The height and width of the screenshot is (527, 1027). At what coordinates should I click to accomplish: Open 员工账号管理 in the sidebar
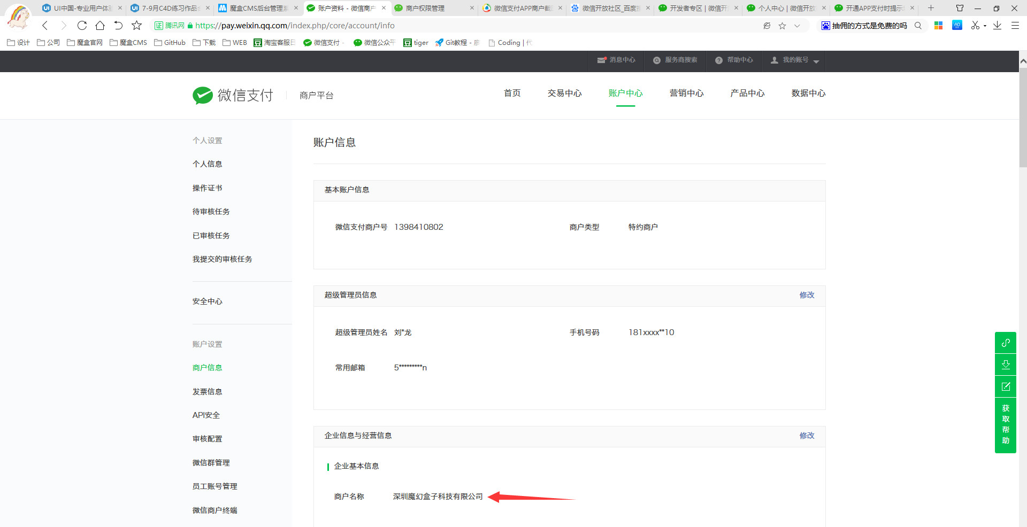[215, 486]
